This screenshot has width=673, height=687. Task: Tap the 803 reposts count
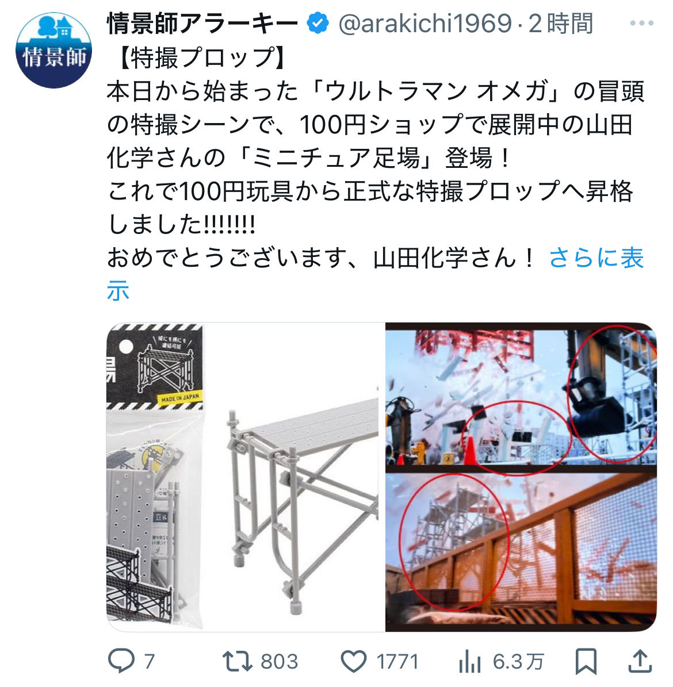[280, 662]
